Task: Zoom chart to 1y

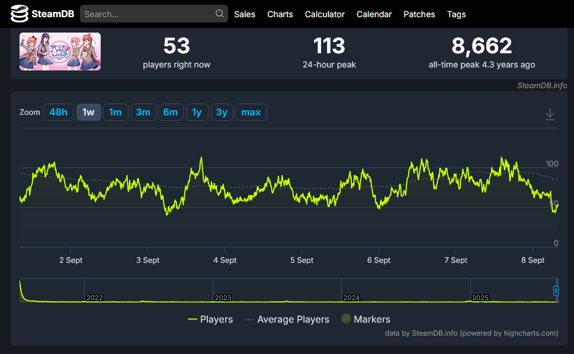Action: [x=197, y=112]
